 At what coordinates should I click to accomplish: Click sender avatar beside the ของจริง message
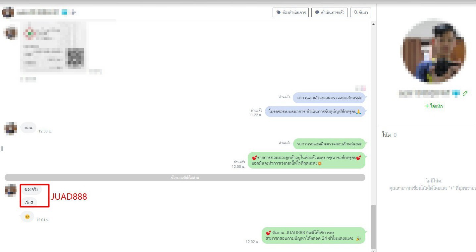[x=11, y=190]
